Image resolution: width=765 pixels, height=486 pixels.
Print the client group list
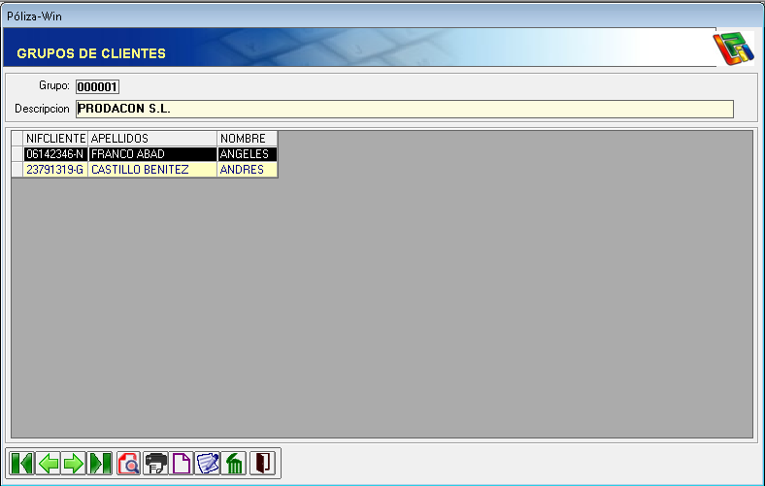155,463
